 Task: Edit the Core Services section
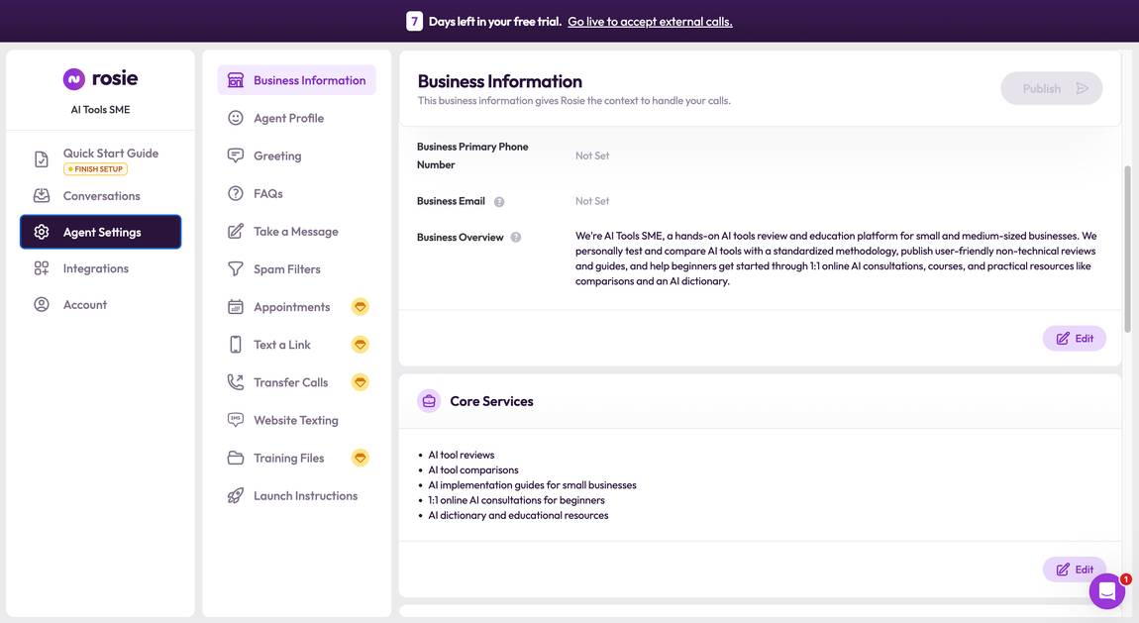click(x=1075, y=570)
